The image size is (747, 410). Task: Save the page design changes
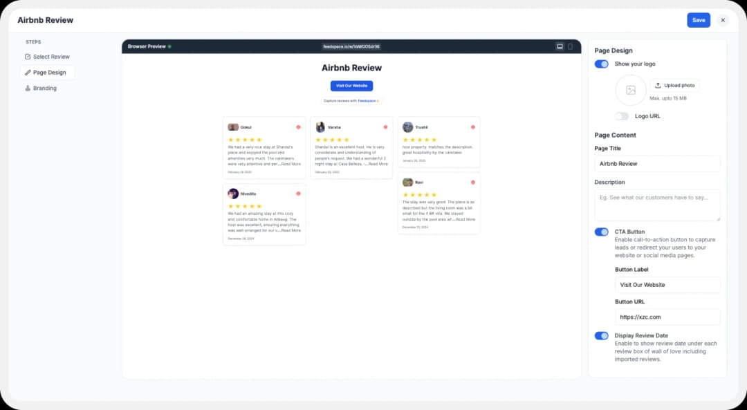coord(699,20)
